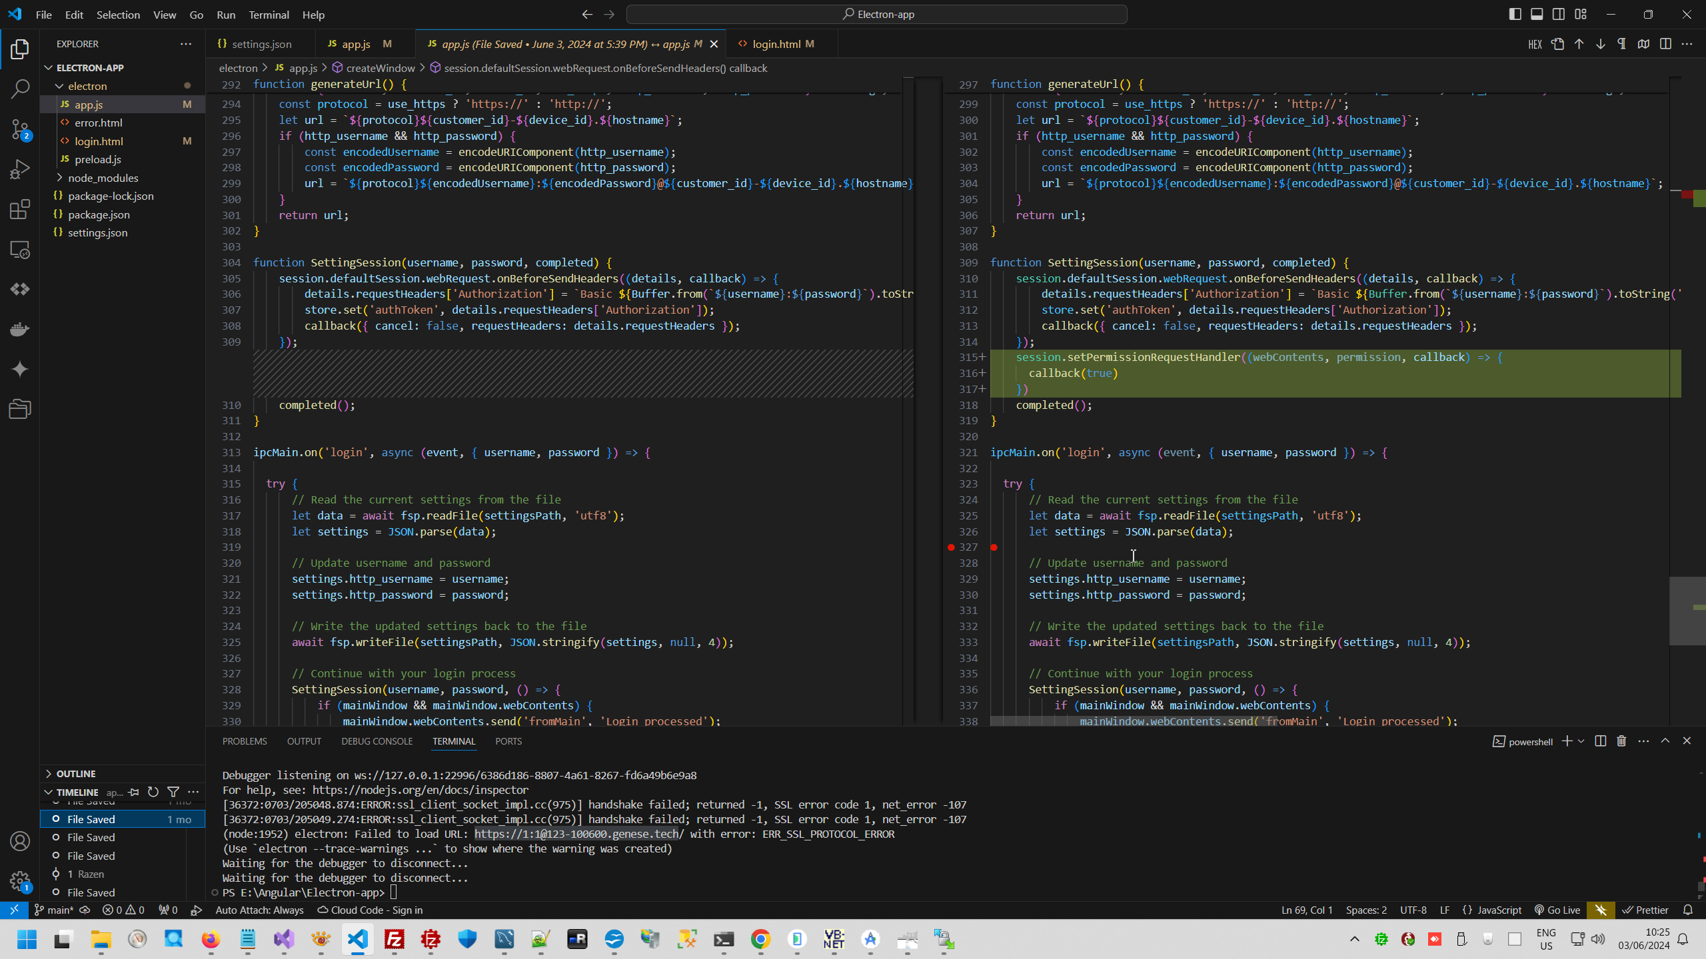Click Cloud Code - Sign in
This screenshot has width=1706, height=959.
click(x=370, y=910)
